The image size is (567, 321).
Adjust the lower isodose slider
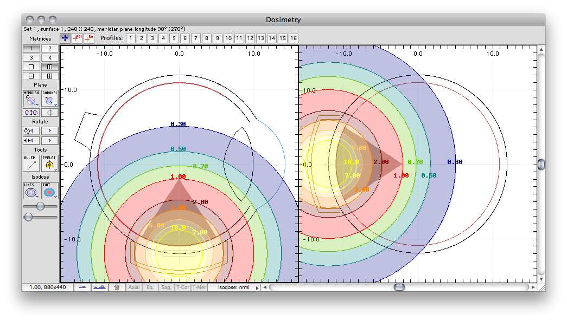coord(28,217)
